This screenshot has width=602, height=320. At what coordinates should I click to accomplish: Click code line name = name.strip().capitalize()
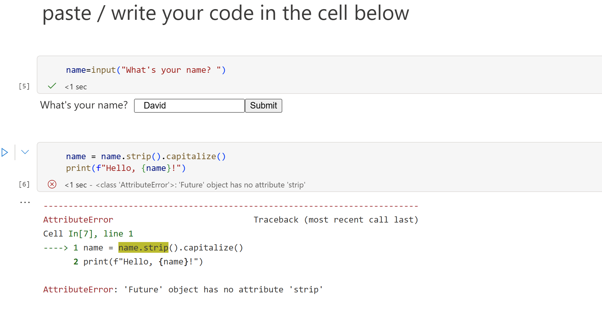pos(146,156)
